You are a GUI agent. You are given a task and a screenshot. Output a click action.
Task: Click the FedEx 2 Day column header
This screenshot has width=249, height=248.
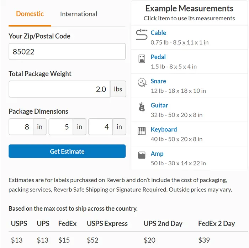[x=217, y=223]
